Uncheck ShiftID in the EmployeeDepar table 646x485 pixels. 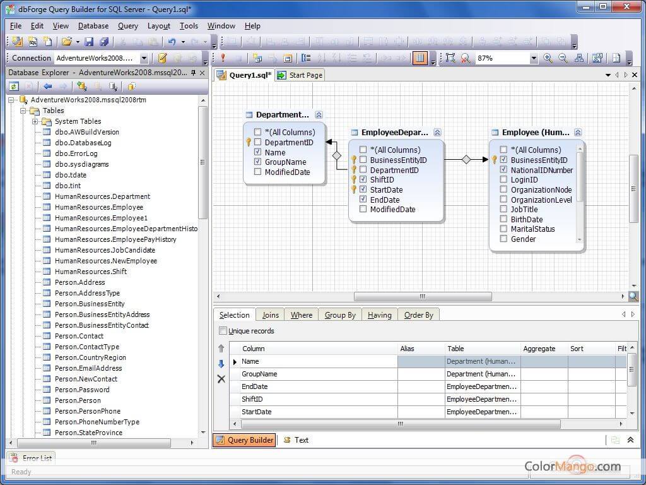coord(363,179)
